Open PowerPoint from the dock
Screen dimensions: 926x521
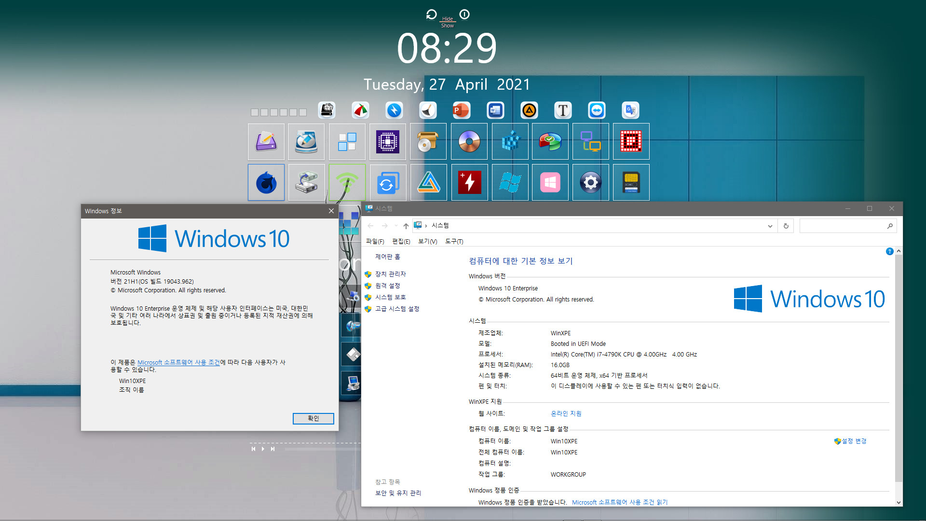(461, 110)
